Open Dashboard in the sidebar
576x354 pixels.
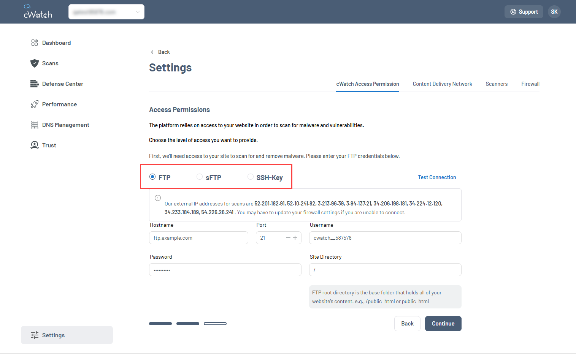coord(56,43)
